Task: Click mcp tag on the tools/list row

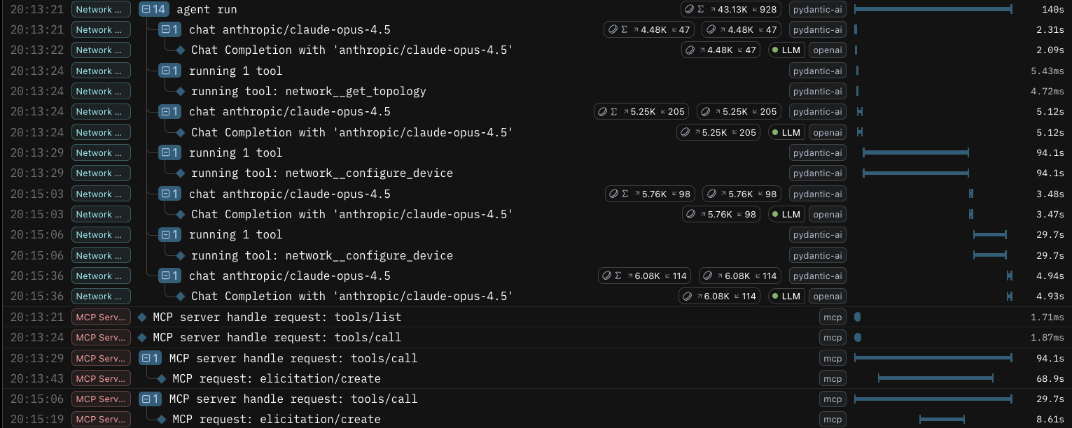Action: coord(833,317)
